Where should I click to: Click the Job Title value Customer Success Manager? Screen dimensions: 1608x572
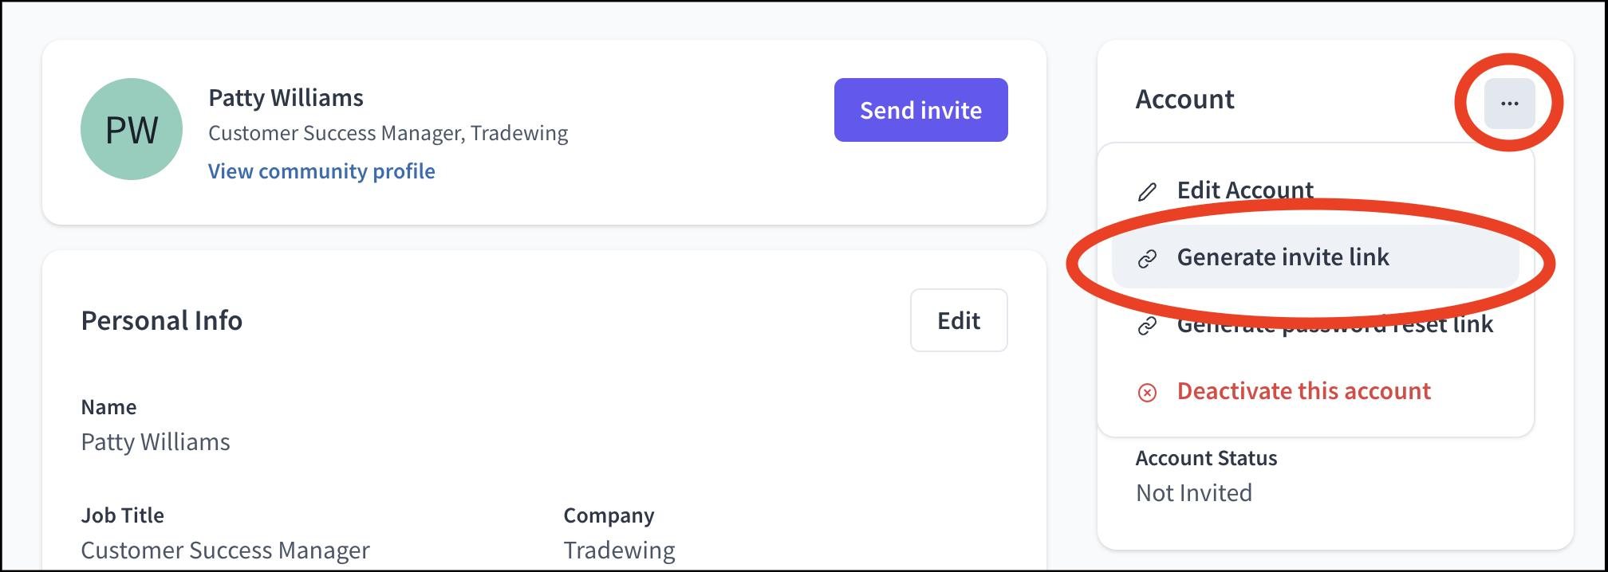[225, 550]
